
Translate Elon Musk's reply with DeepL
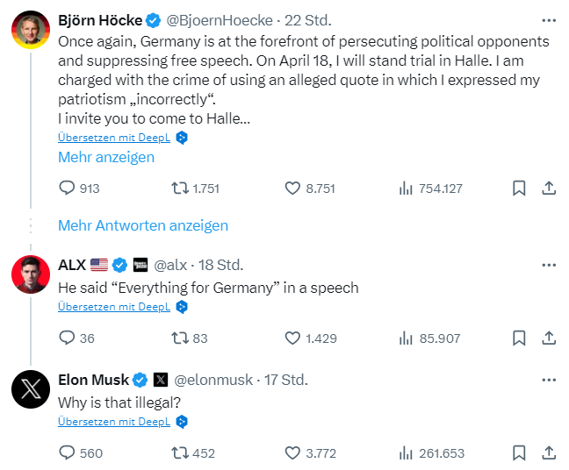(x=114, y=422)
